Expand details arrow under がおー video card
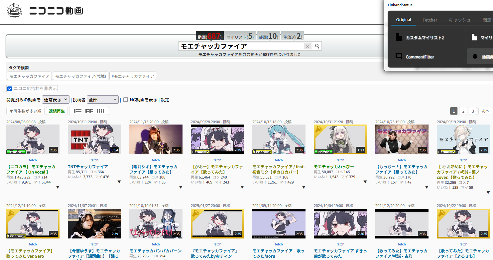 [242, 187]
